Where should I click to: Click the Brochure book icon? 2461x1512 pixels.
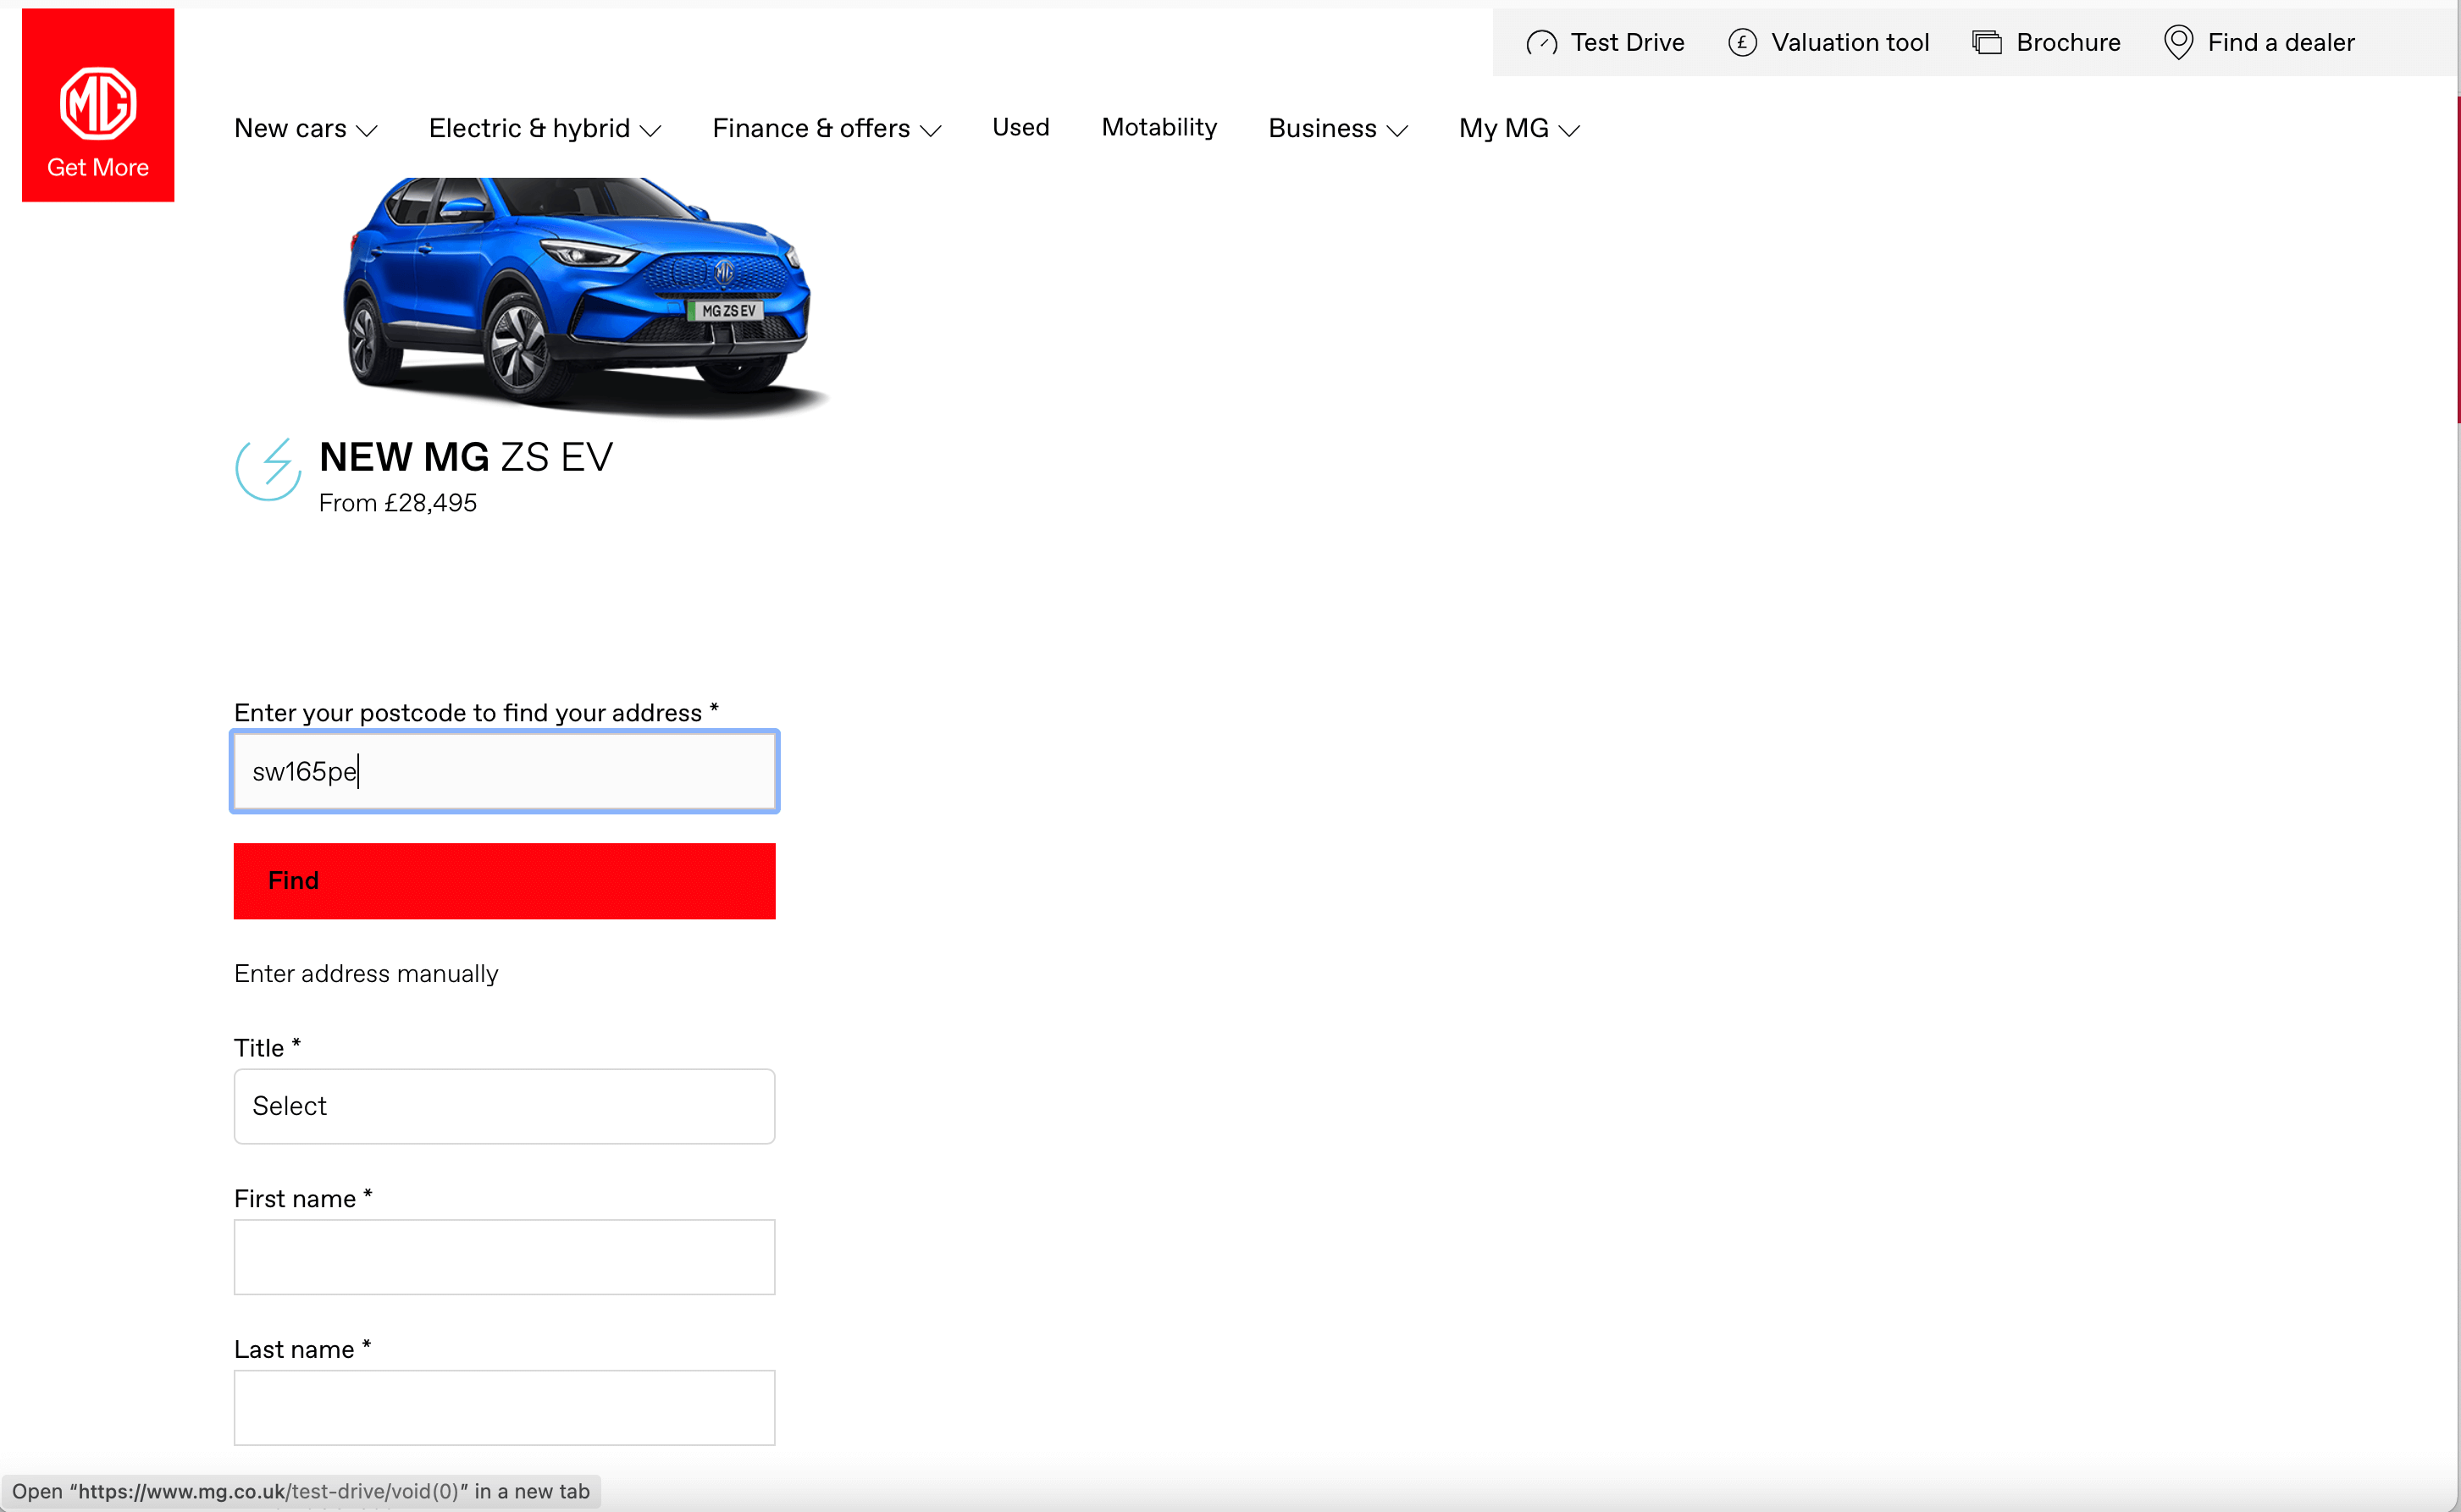[x=1986, y=43]
